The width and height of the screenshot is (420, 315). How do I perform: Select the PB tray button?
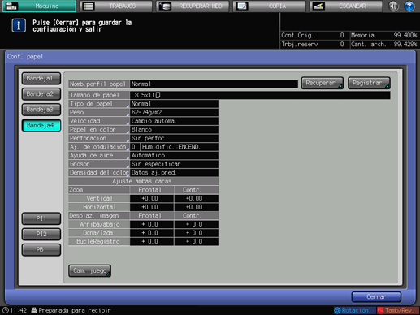[x=41, y=249]
